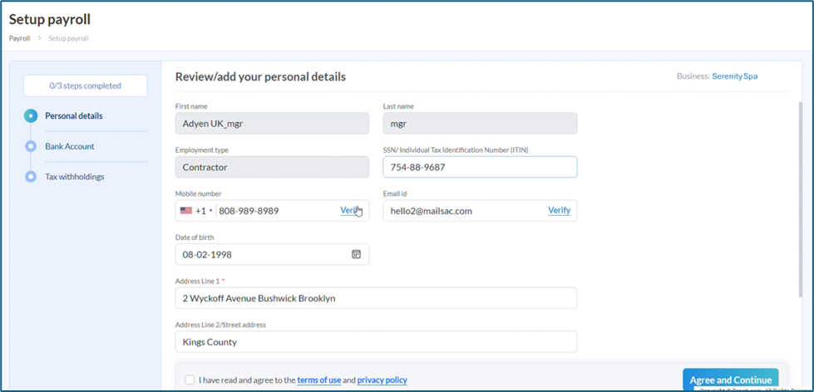Verify the mobile number

point(350,211)
